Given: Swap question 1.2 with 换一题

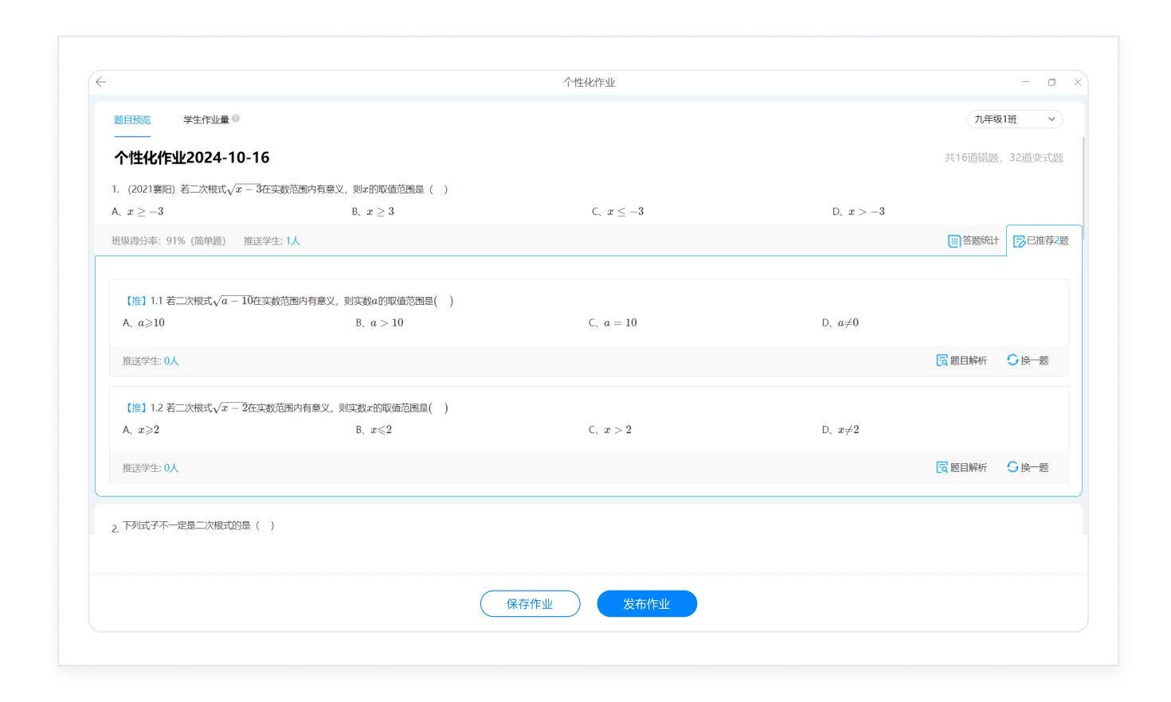Looking at the screenshot, I should (1028, 467).
